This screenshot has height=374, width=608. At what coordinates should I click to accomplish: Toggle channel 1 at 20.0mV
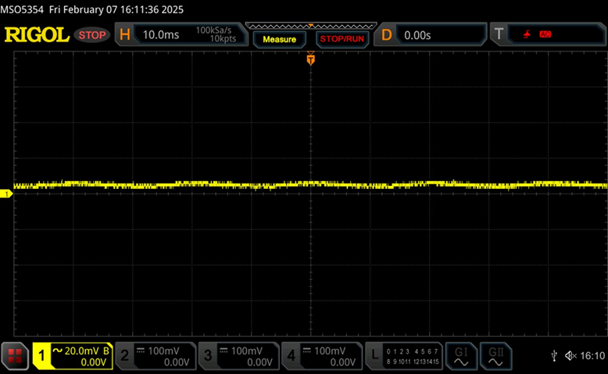pos(73,356)
